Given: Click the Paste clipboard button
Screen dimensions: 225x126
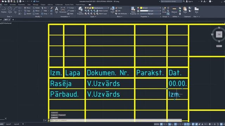Looking at the screenshot, I should (185, 10).
